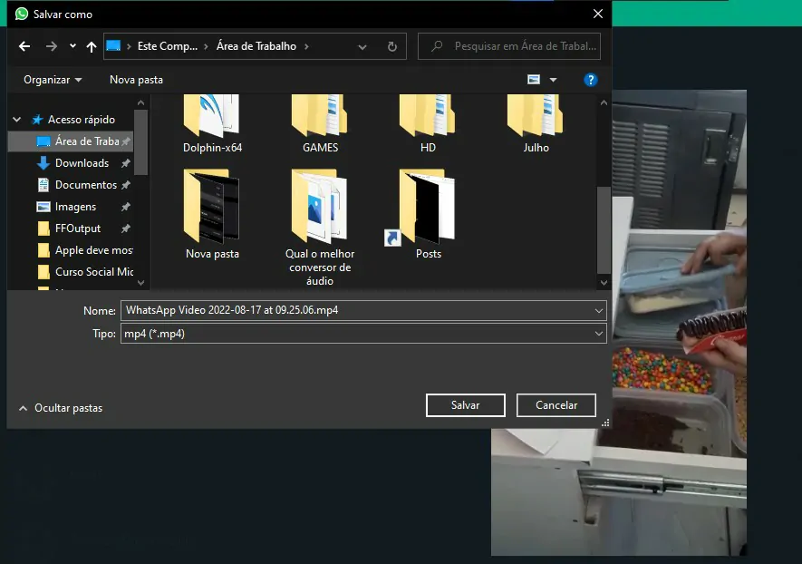Viewport: 802px width, 564px height.
Task: Select the Nova pasta folder
Action: click(212, 215)
